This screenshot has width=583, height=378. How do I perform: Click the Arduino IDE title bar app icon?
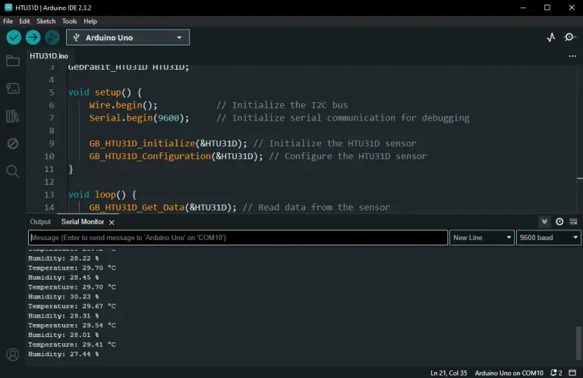(8, 8)
